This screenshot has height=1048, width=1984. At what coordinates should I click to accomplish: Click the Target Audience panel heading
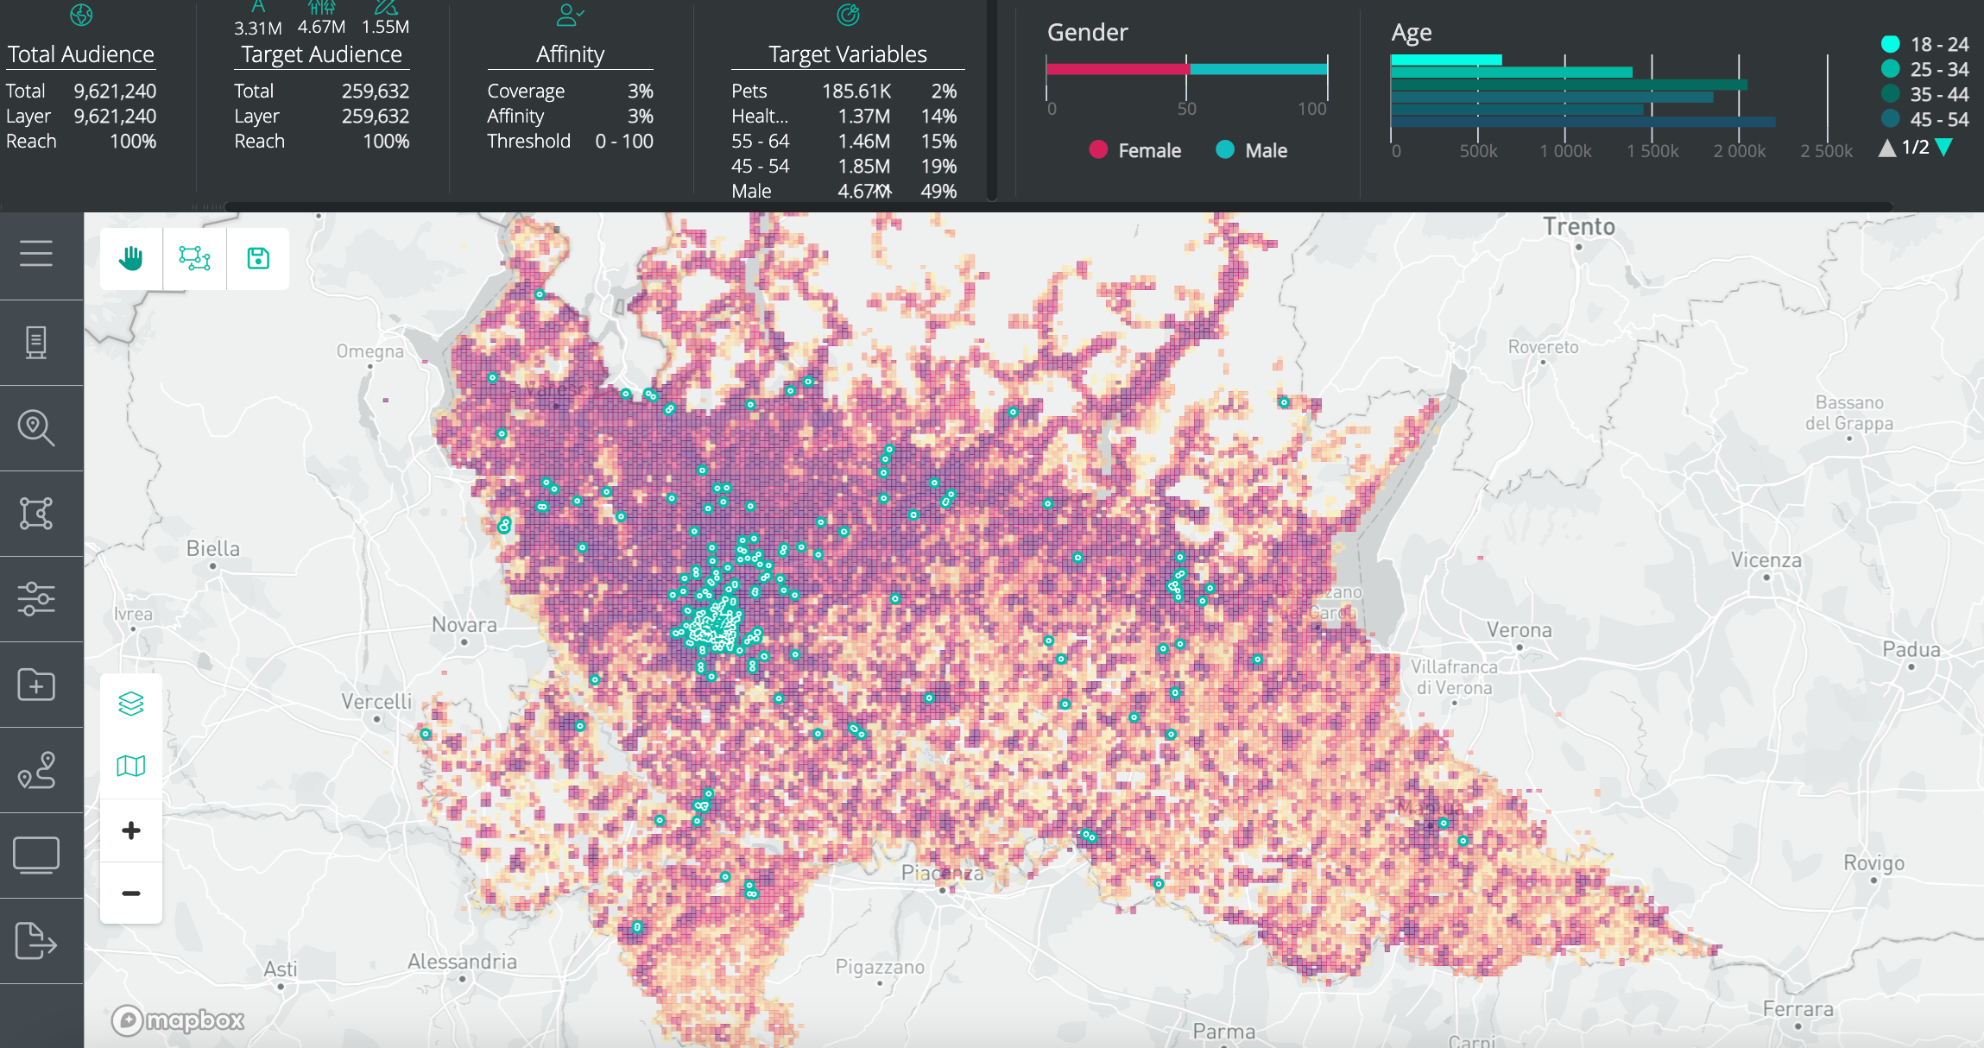[x=321, y=54]
